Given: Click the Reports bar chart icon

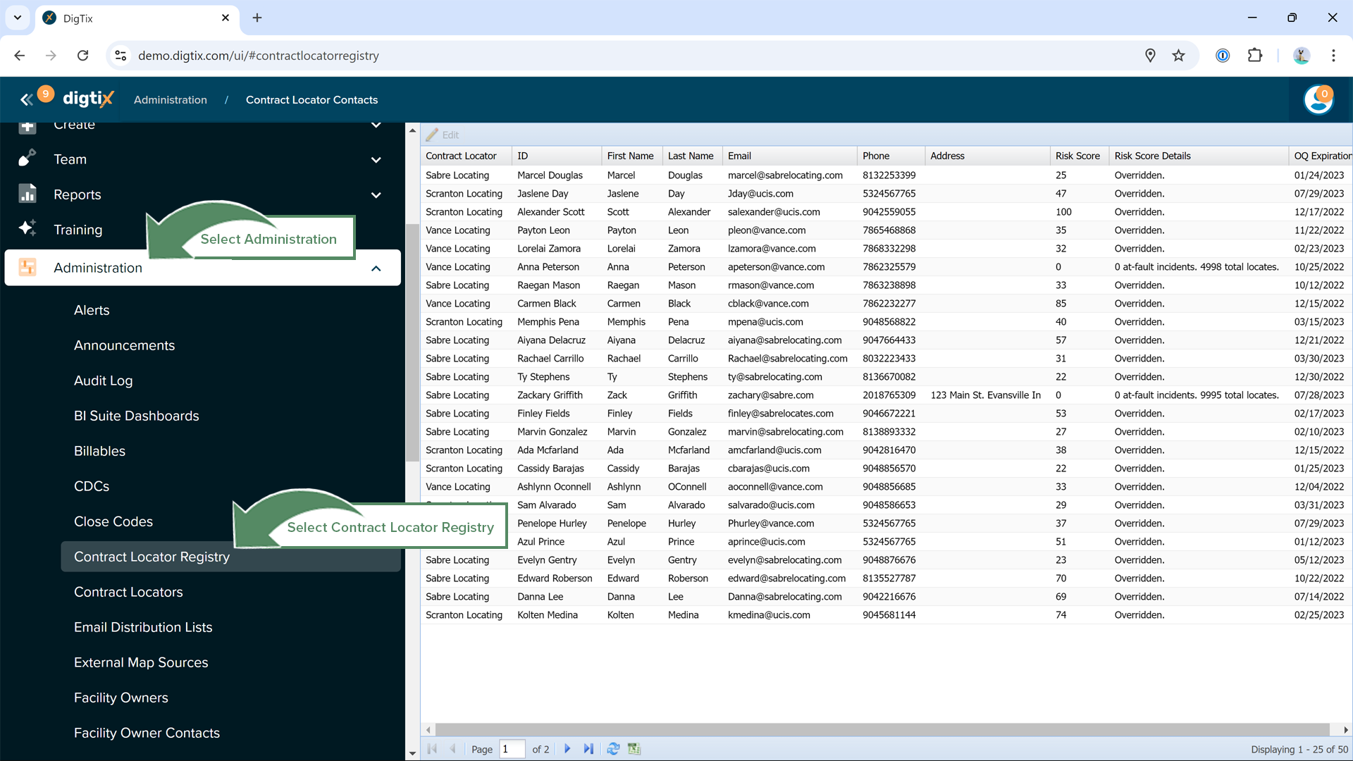Looking at the screenshot, I should coord(27,194).
